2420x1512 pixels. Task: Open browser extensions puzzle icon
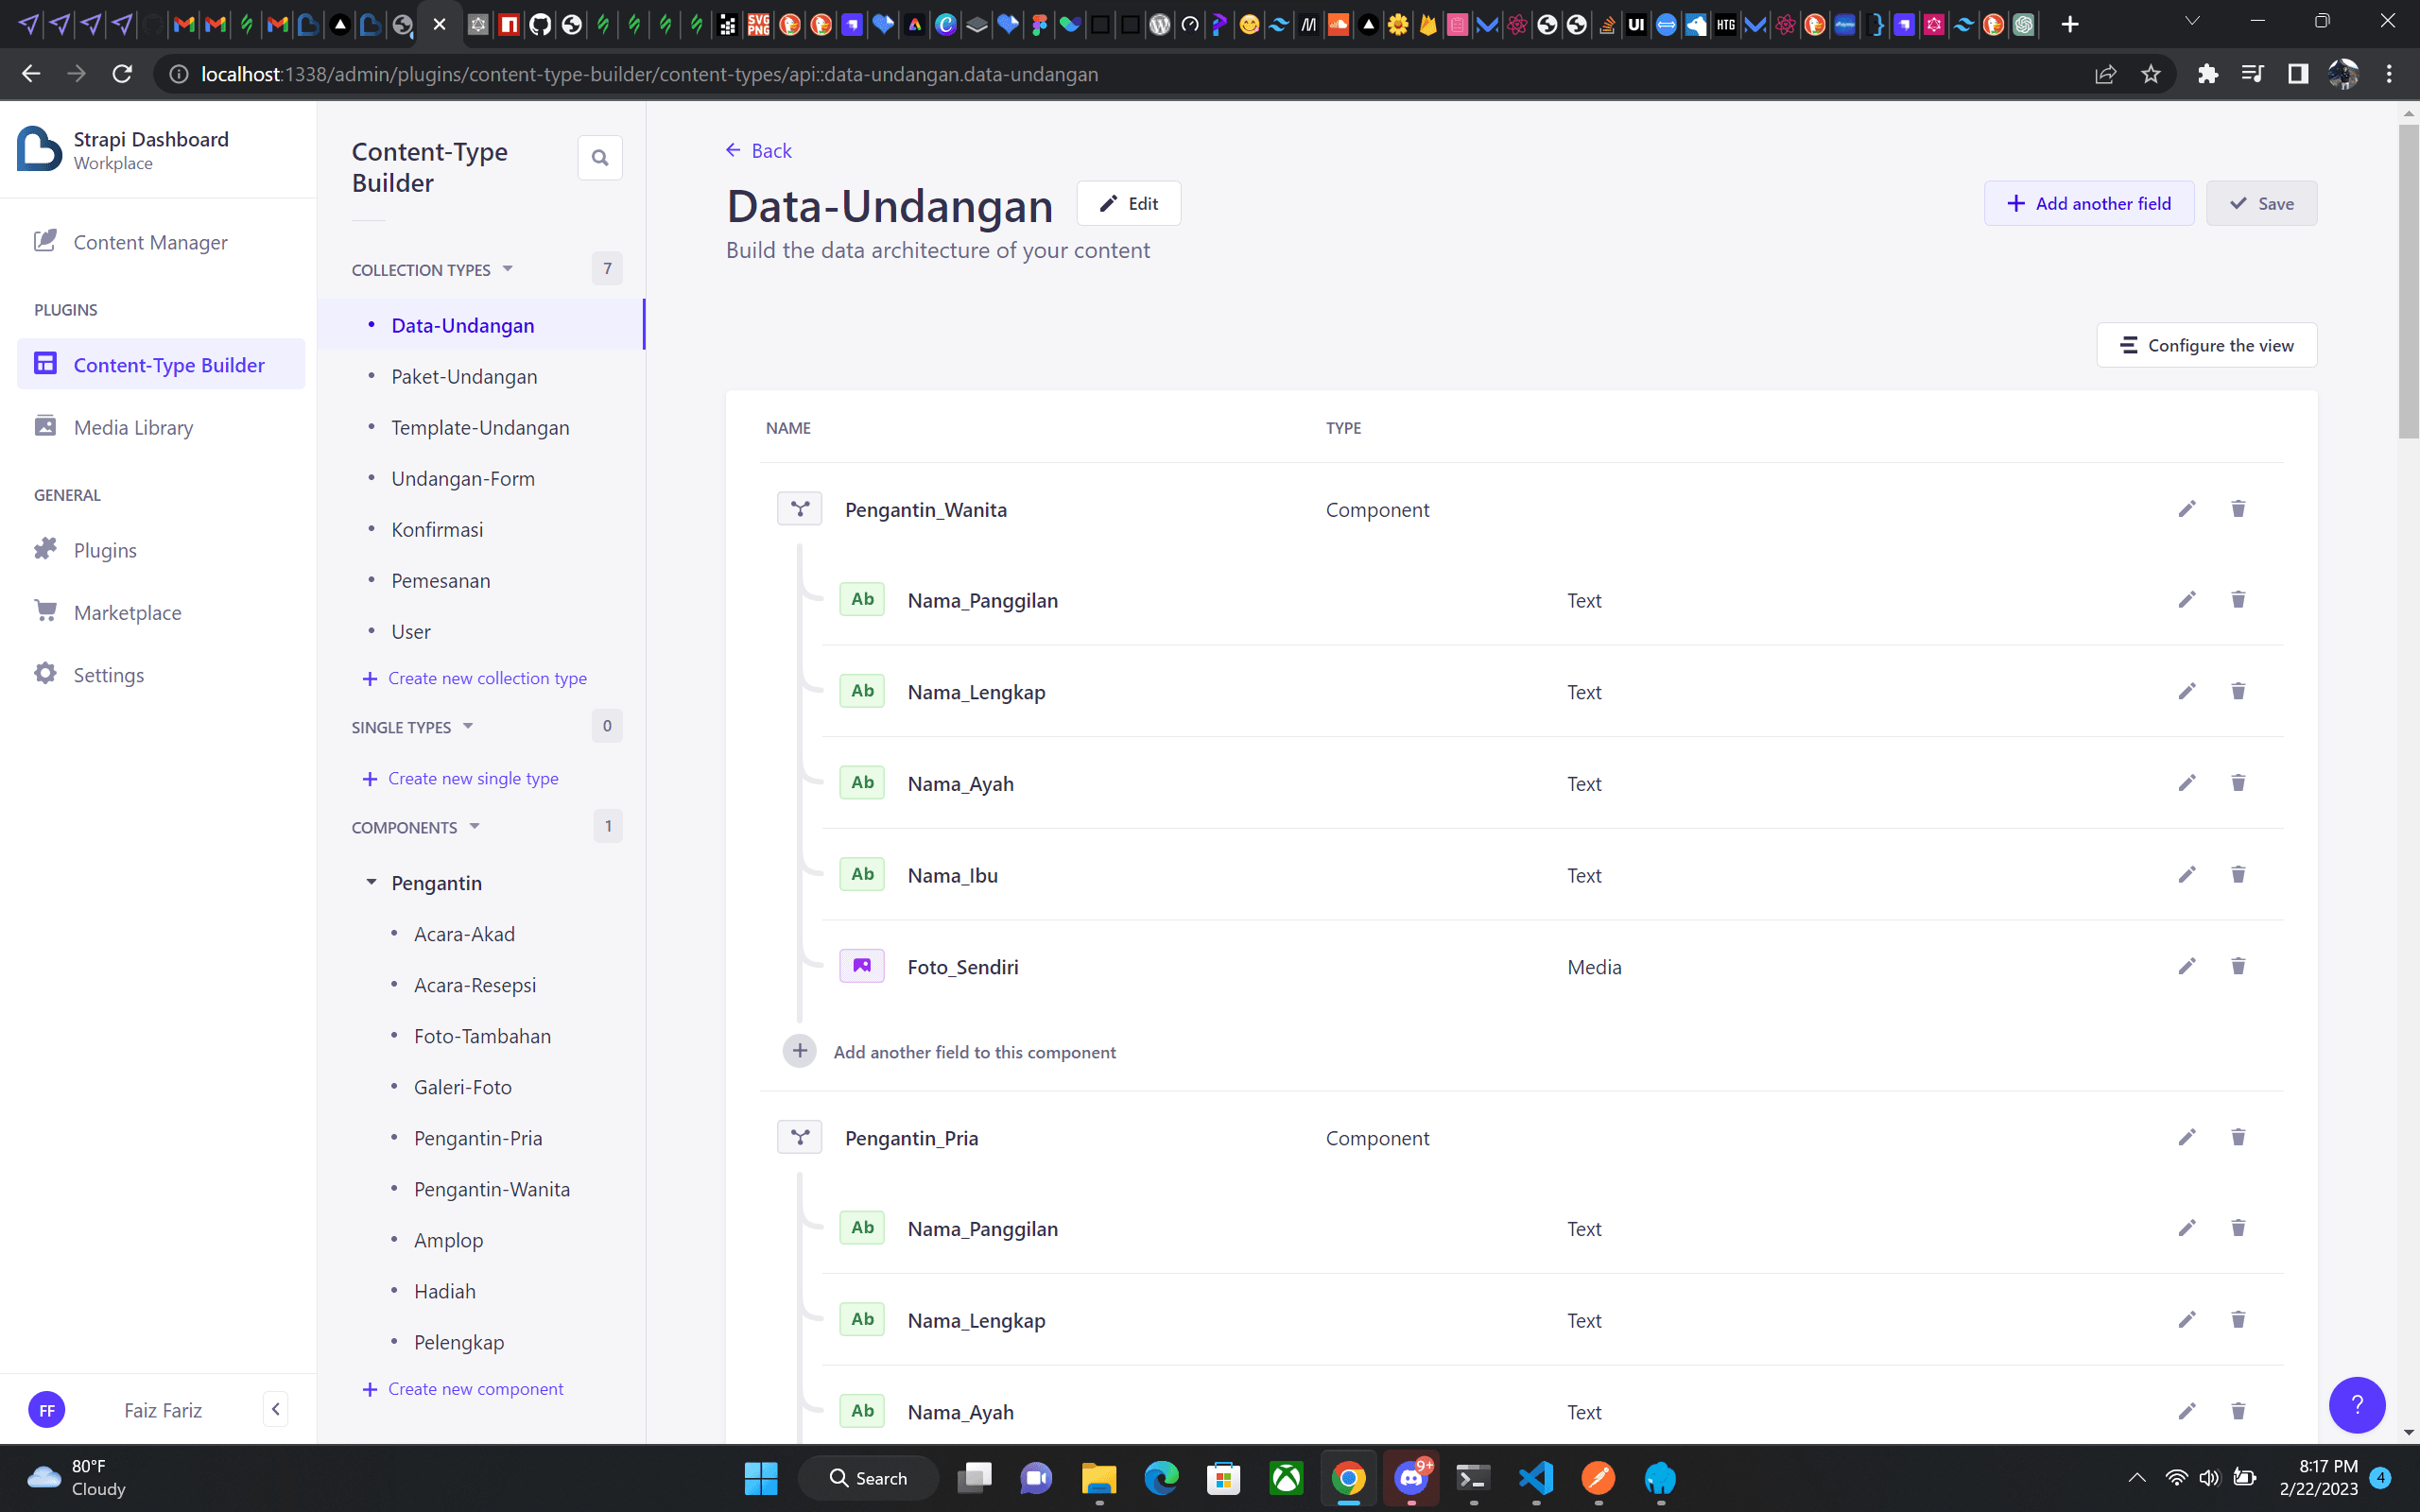pos(2207,74)
